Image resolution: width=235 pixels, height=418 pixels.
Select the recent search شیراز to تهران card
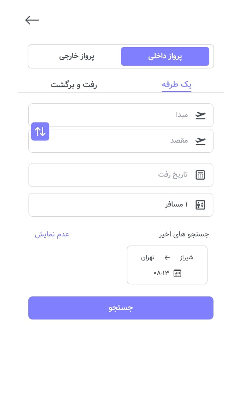pos(167,265)
